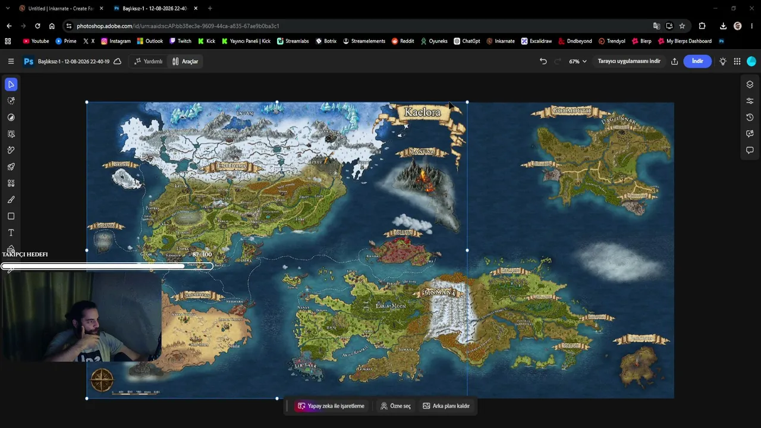Viewport: 761px width, 428px height.
Task: Open the Reddit bookmark
Action: (x=403, y=41)
